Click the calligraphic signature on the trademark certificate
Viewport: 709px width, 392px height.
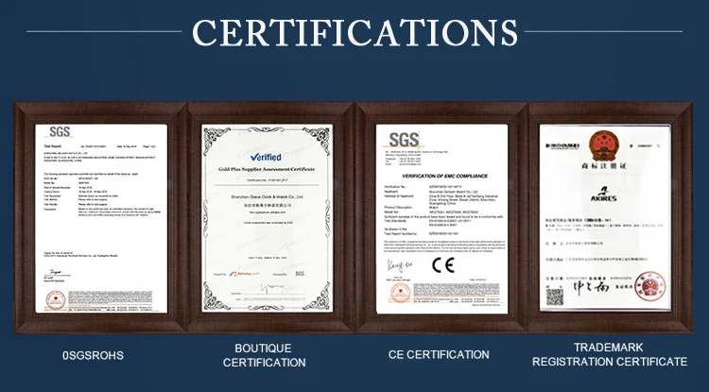click(591, 288)
